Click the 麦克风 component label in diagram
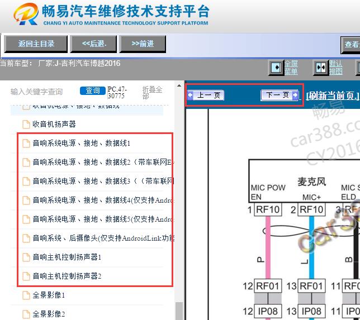Image resolution: width=360 pixels, height=320 pixels. click(311, 182)
